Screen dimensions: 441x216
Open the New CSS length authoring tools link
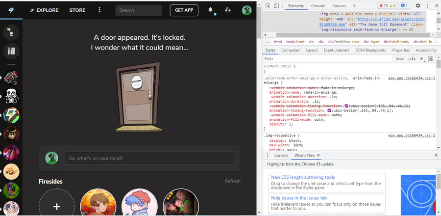coord(303,177)
